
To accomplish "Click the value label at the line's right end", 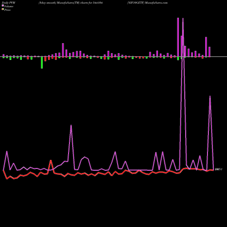I will [218, 169].
